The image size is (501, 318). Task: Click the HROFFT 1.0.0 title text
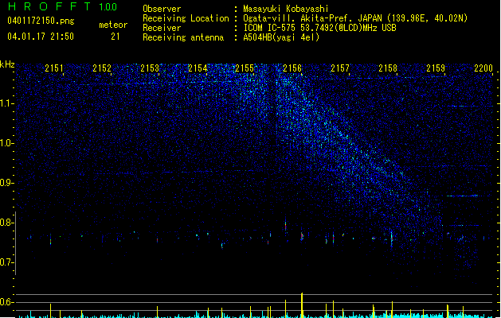[x=62, y=6]
